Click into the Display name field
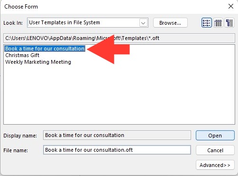Screen dimensions: 238x176 [x=117, y=135]
